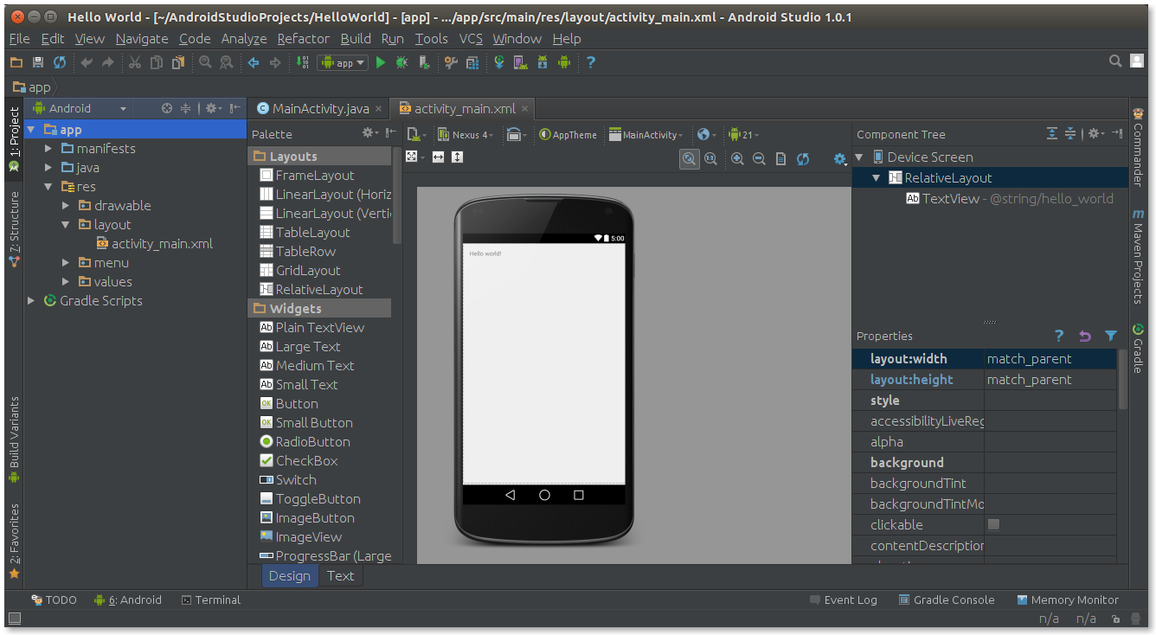Run the app with the green Run icon
The height and width of the screenshot is (635, 1156).
coord(381,62)
